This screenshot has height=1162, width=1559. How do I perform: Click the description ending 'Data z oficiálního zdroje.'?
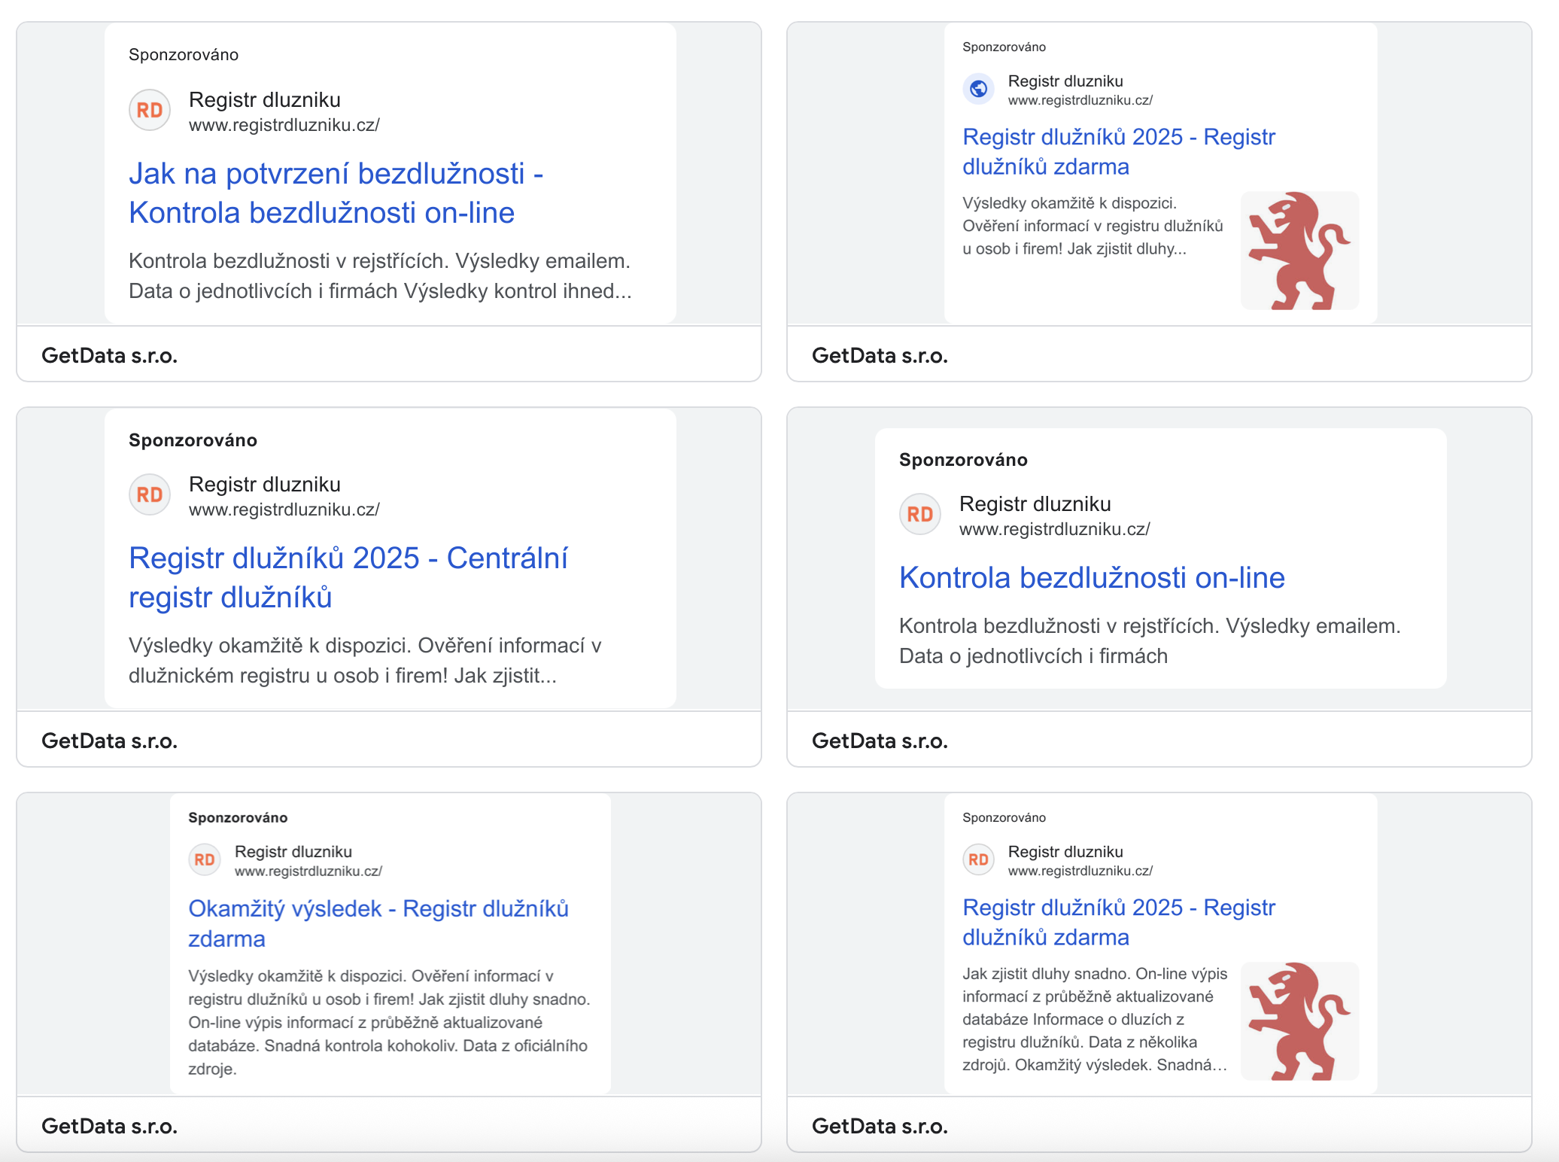point(389,1022)
